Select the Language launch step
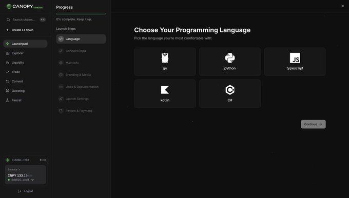The image size is (349, 198). 81,39
